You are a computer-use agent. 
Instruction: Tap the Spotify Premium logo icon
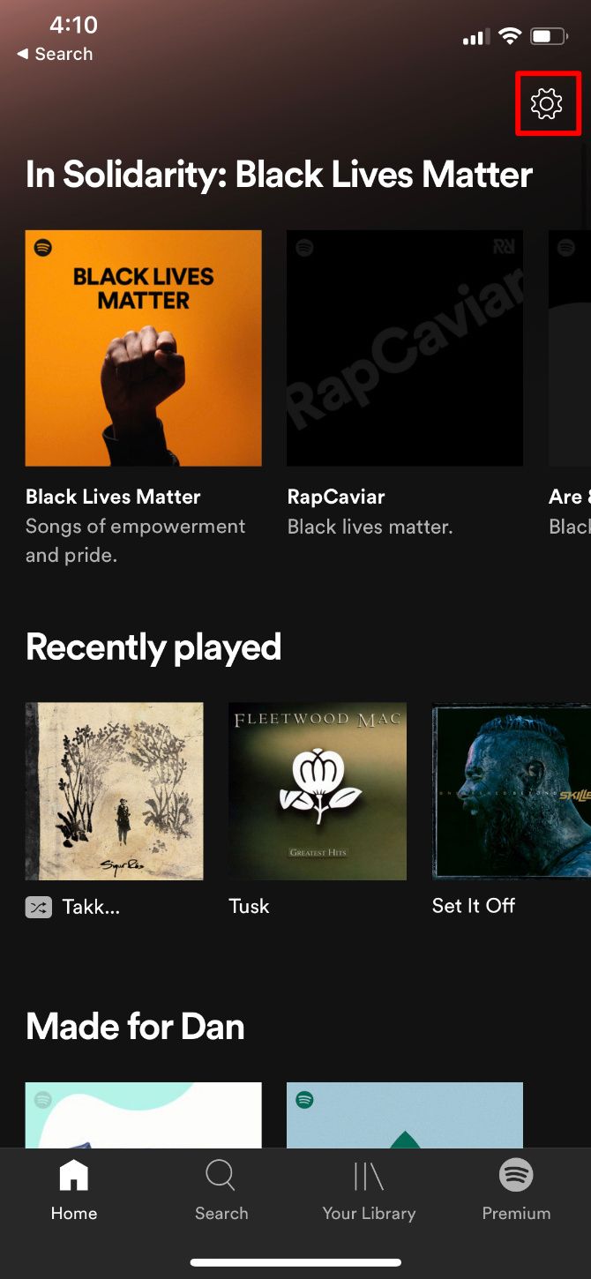tap(516, 1175)
